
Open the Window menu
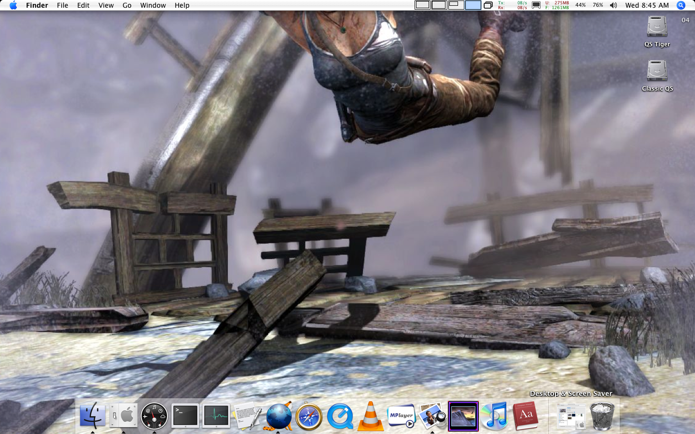tap(153, 5)
